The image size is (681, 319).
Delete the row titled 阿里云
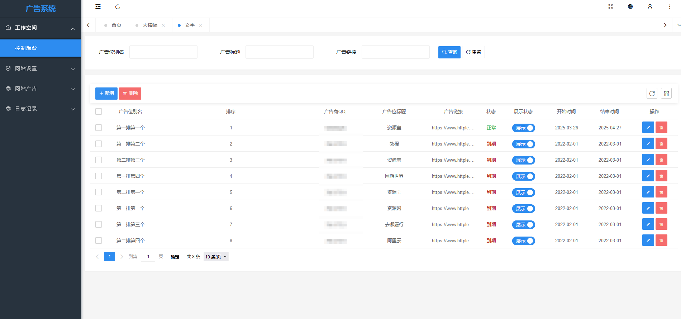(x=661, y=241)
